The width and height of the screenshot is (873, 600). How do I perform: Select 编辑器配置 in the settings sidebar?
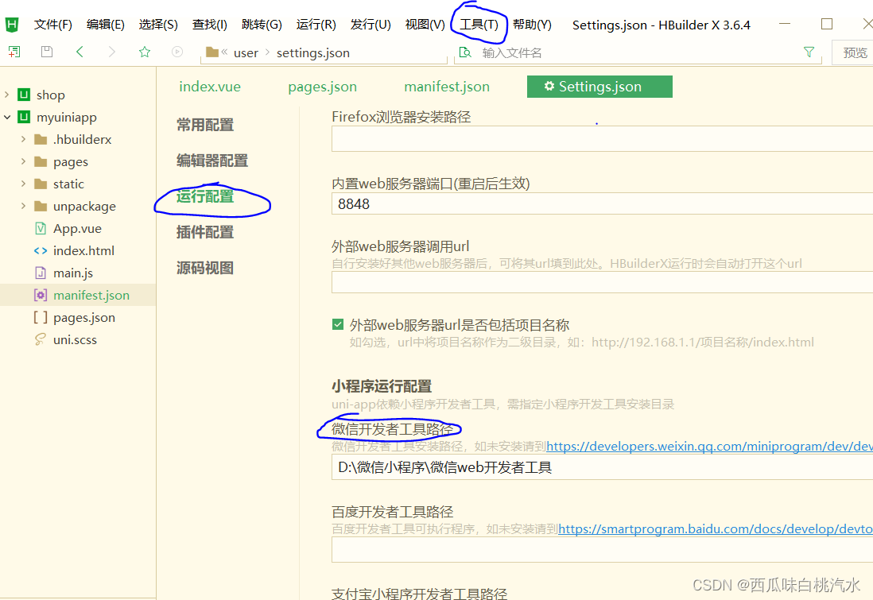pos(211,160)
